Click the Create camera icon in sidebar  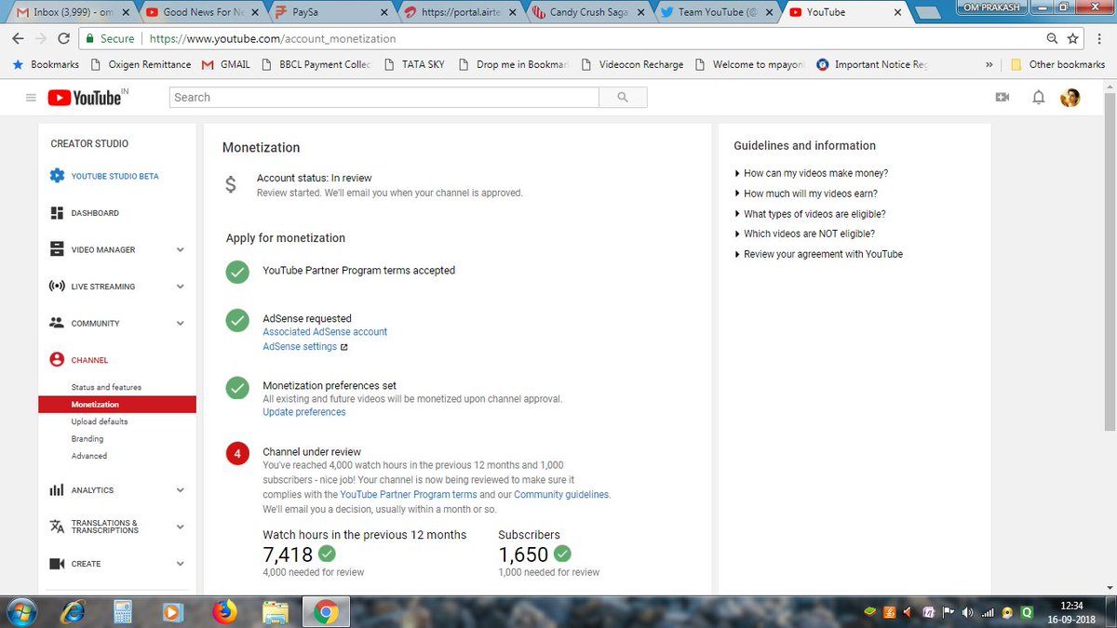(x=57, y=564)
